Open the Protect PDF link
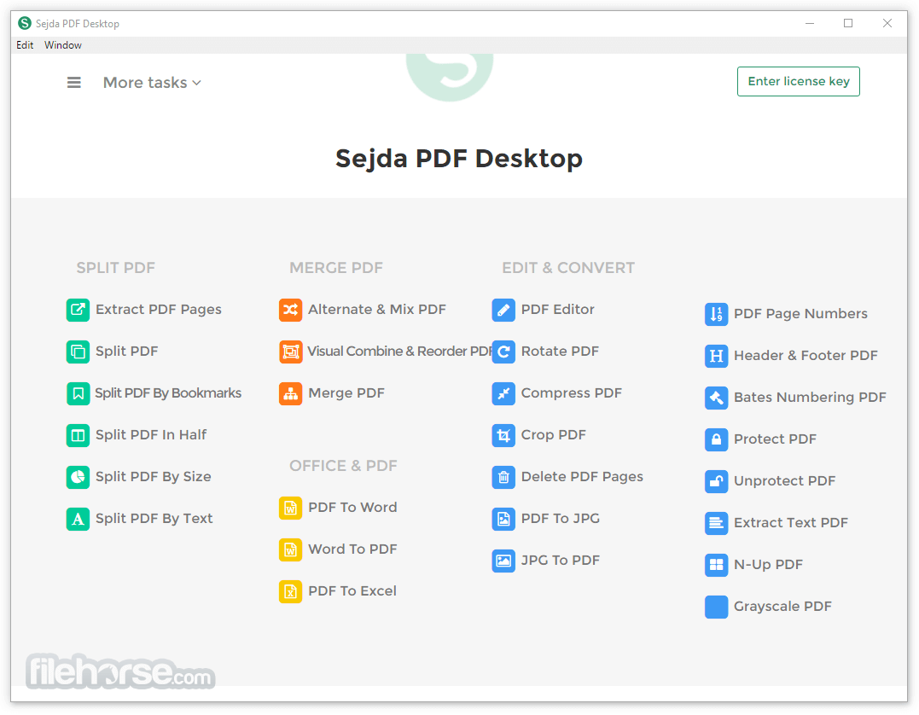 point(775,439)
